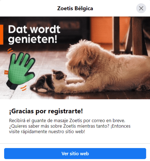Click the kitten in the ad image
150x161 pixels.
pos(48,81)
